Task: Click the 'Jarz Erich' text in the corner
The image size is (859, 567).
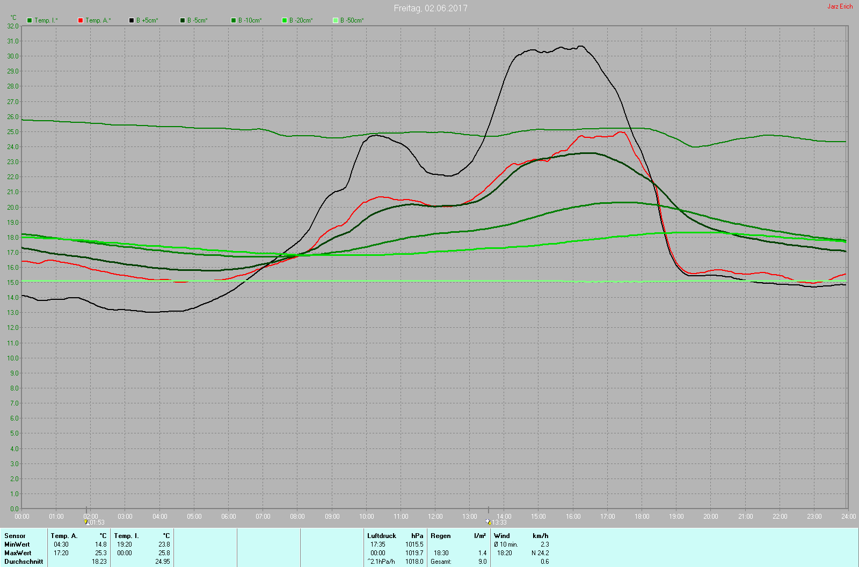Action: pyautogui.click(x=840, y=6)
